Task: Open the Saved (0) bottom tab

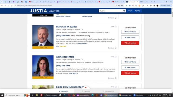Action: [86, 91]
